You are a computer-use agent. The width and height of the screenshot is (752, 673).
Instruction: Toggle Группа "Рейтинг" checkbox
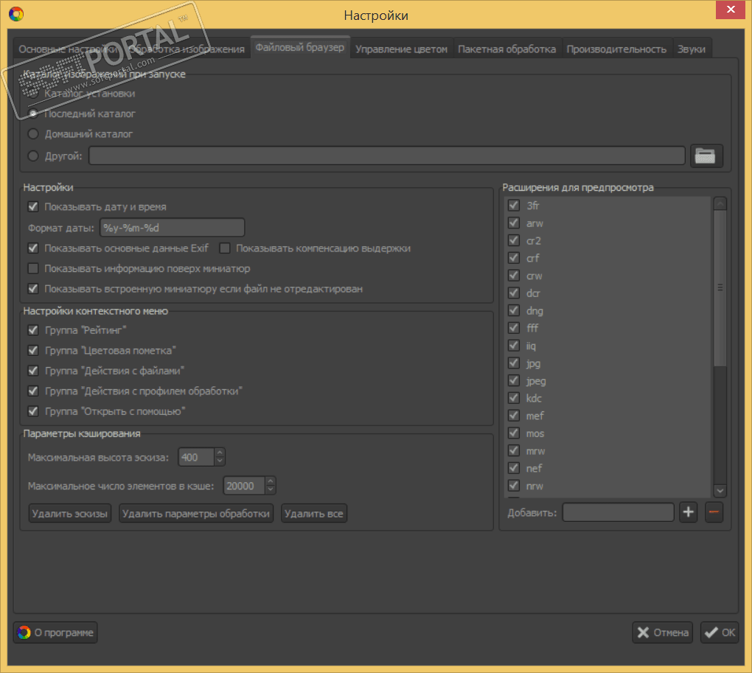(x=33, y=329)
